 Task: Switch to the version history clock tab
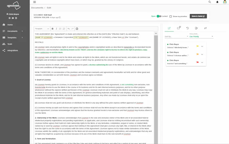(x=188, y=28)
